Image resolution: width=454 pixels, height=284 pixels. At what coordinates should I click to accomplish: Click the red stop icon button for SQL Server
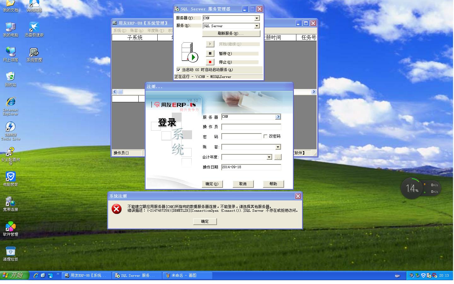click(x=210, y=62)
